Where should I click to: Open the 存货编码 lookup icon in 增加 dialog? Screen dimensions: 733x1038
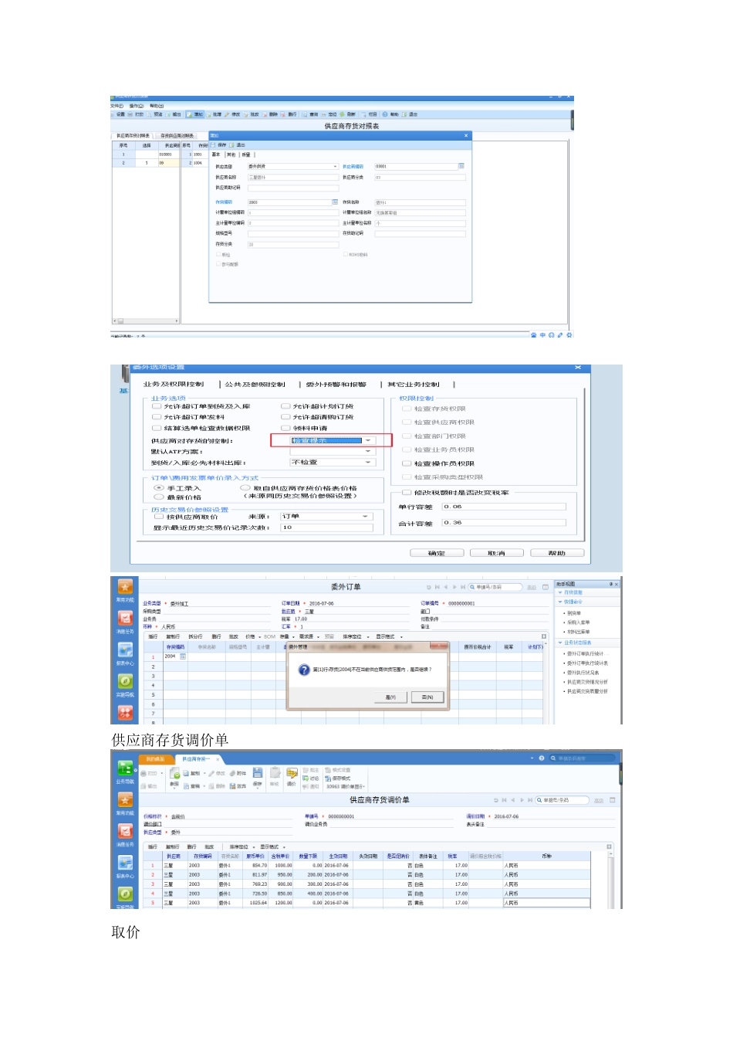[335, 202]
